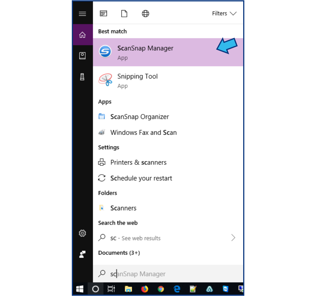Launch Firefox from the taskbar

144,289
